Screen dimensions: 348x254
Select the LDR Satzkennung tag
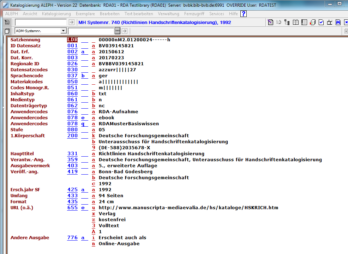(72, 40)
